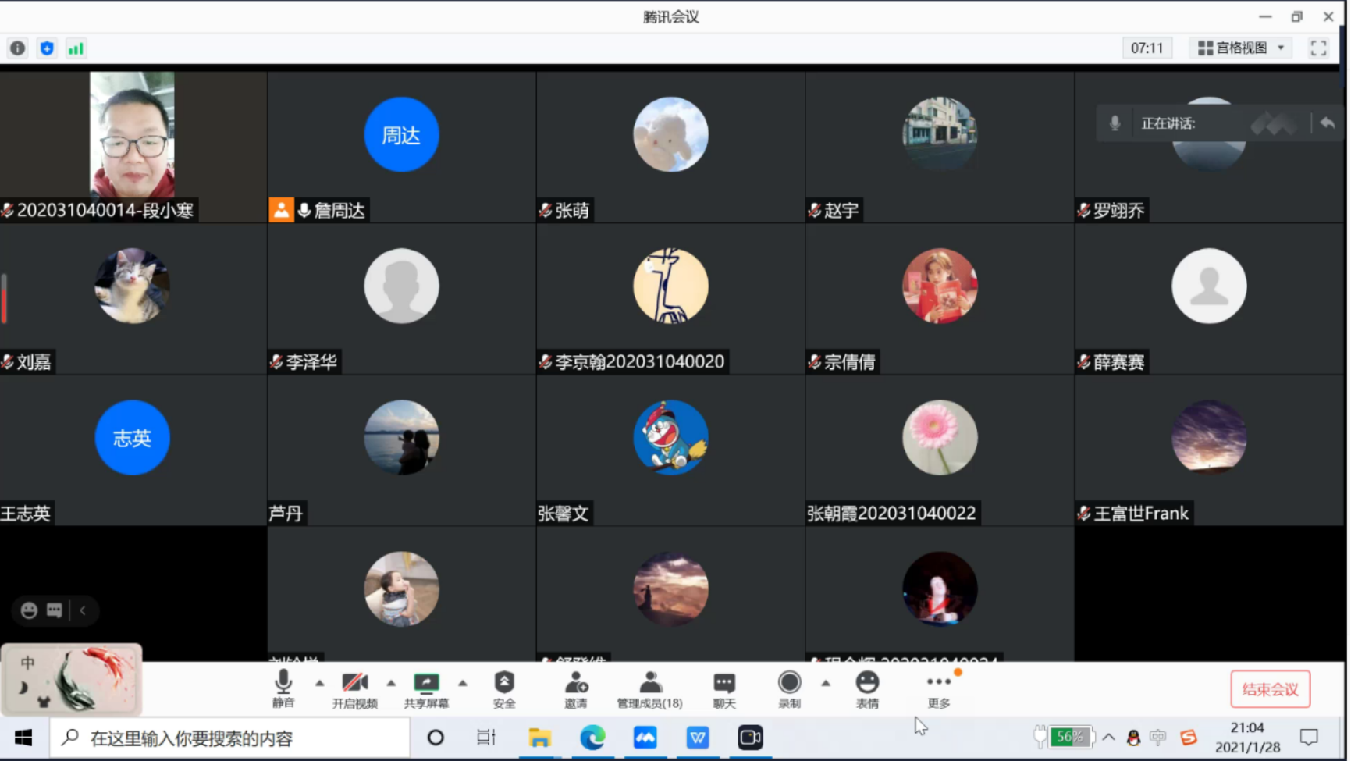Mute the microphone (静音)

tap(283, 688)
